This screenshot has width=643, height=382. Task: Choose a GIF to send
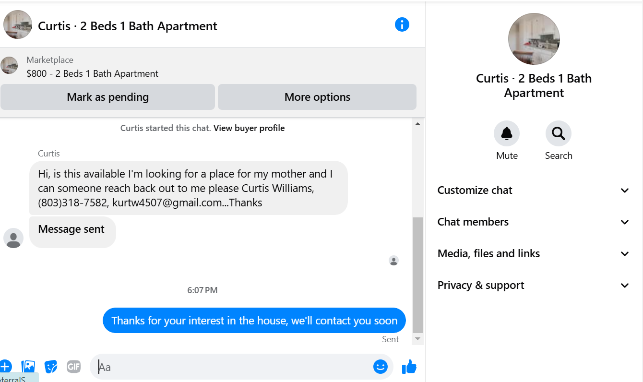(73, 367)
